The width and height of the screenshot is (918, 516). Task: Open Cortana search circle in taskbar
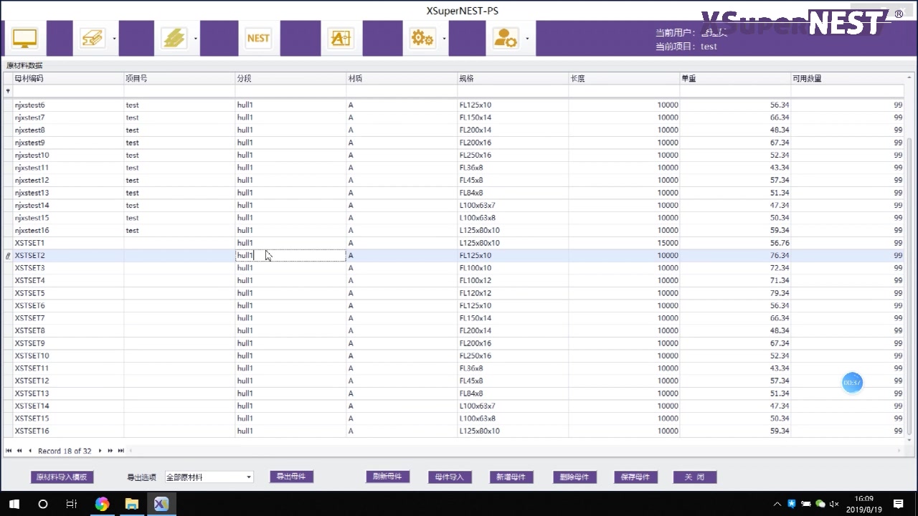43,505
